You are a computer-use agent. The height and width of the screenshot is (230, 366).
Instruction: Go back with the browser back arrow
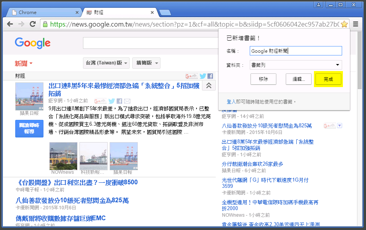10,24
